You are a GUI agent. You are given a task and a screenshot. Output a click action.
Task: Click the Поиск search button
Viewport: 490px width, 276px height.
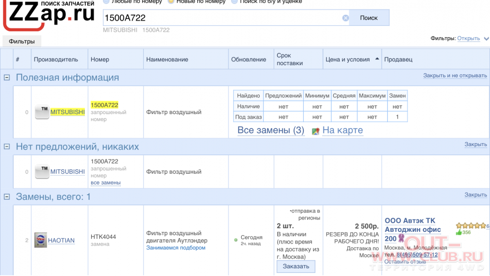pos(369,18)
